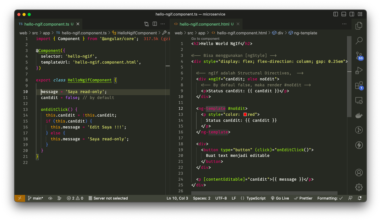Open the Run and Debug view
381x221 pixels.
pyautogui.click(x=359, y=71)
